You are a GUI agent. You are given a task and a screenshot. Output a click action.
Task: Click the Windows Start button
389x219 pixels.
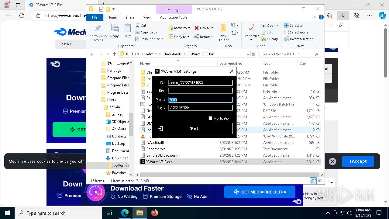[x=7, y=213]
